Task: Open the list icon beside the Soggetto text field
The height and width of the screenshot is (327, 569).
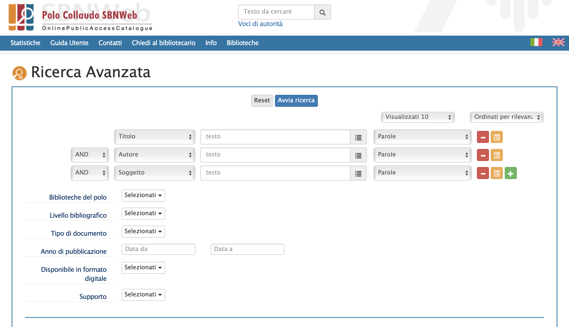Action: pos(358,173)
